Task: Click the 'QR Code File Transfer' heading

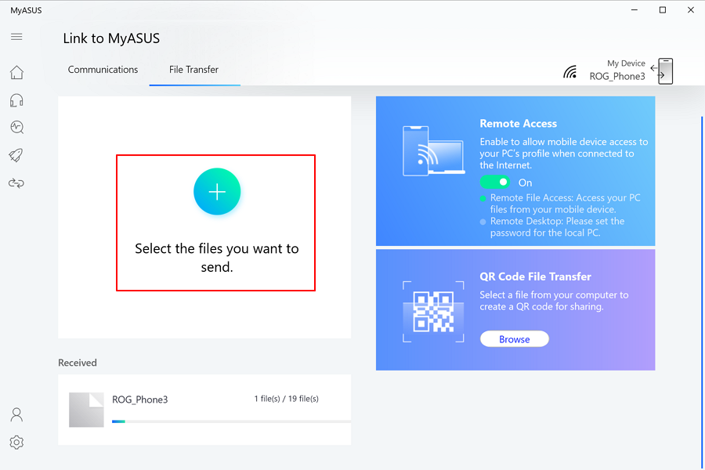Action: click(536, 277)
